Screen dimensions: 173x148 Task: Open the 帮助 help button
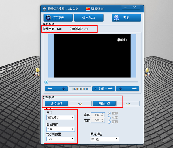(x=126, y=18)
